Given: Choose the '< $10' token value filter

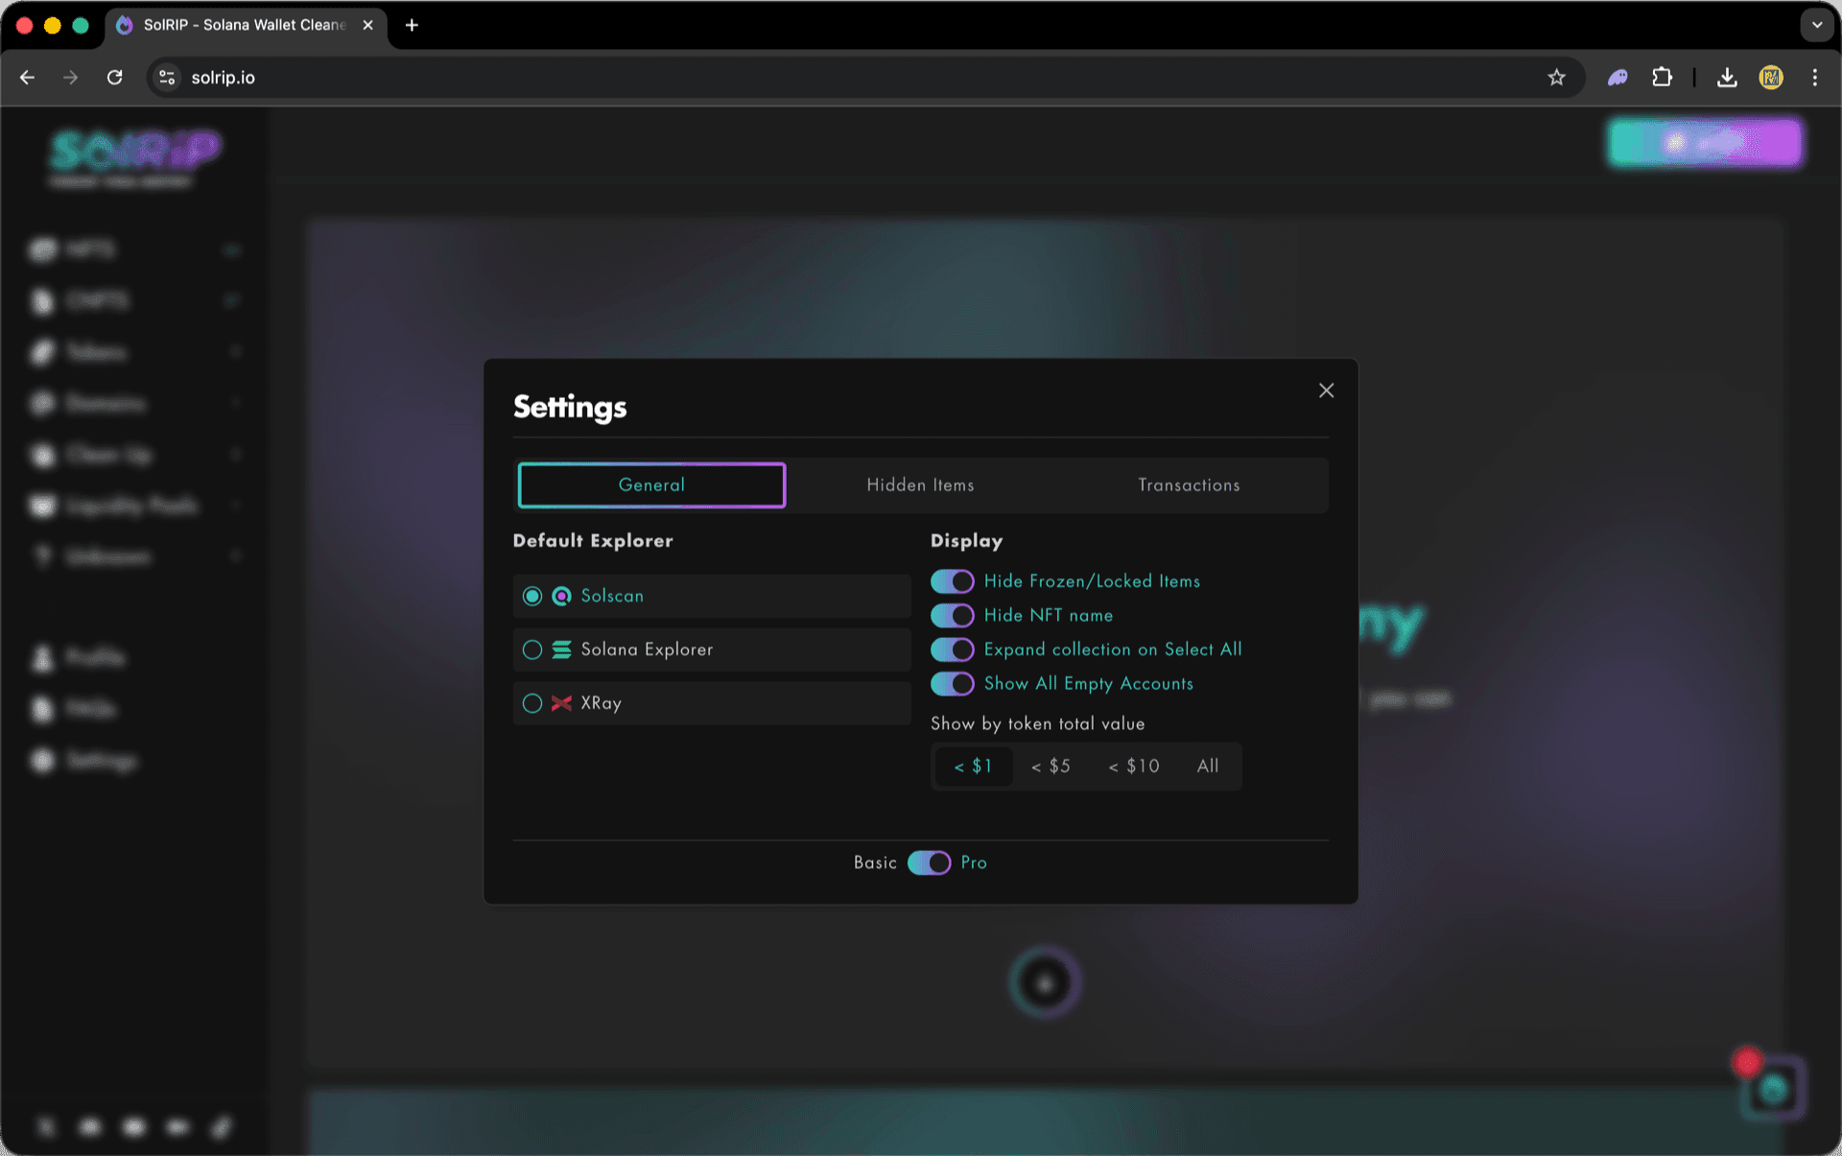Looking at the screenshot, I should coord(1134,767).
